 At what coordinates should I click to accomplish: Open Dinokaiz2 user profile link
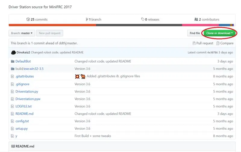(23, 52)
